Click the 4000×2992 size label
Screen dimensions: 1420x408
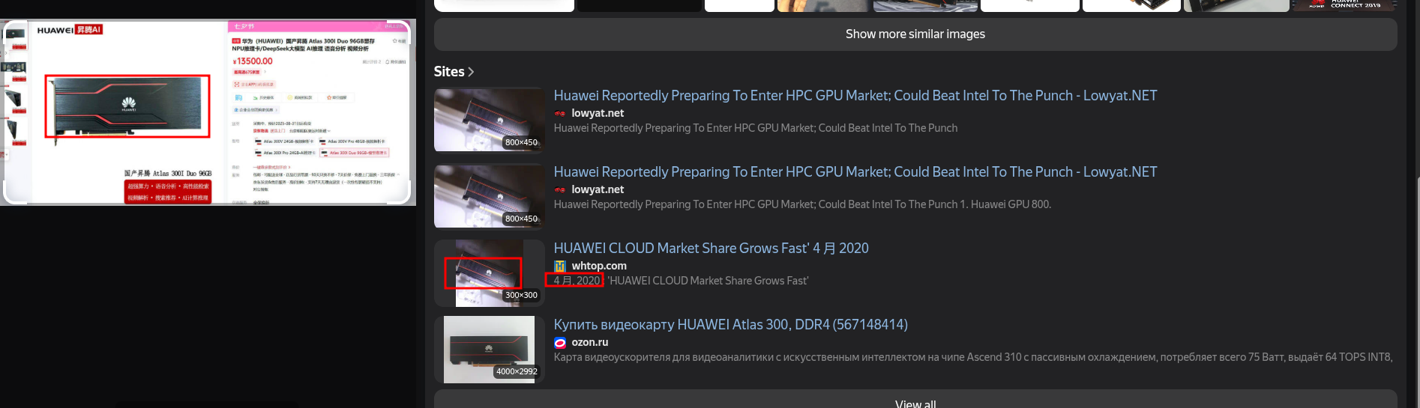click(517, 371)
